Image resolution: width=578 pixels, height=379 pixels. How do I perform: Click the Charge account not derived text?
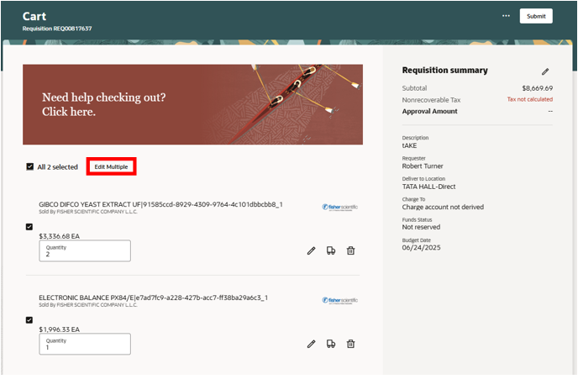coord(443,207)
